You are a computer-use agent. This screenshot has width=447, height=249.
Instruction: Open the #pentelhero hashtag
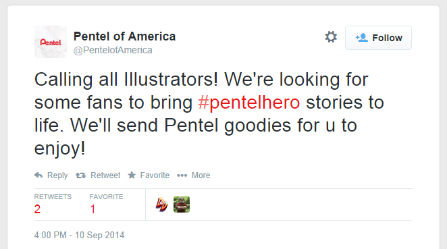249,103
